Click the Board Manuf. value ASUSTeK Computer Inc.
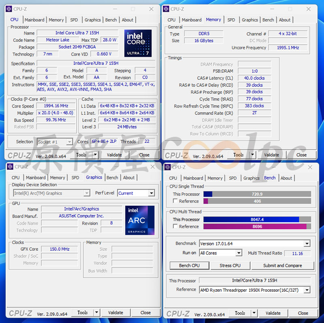This screenshot has width=324, height=323. click(81, 216)
